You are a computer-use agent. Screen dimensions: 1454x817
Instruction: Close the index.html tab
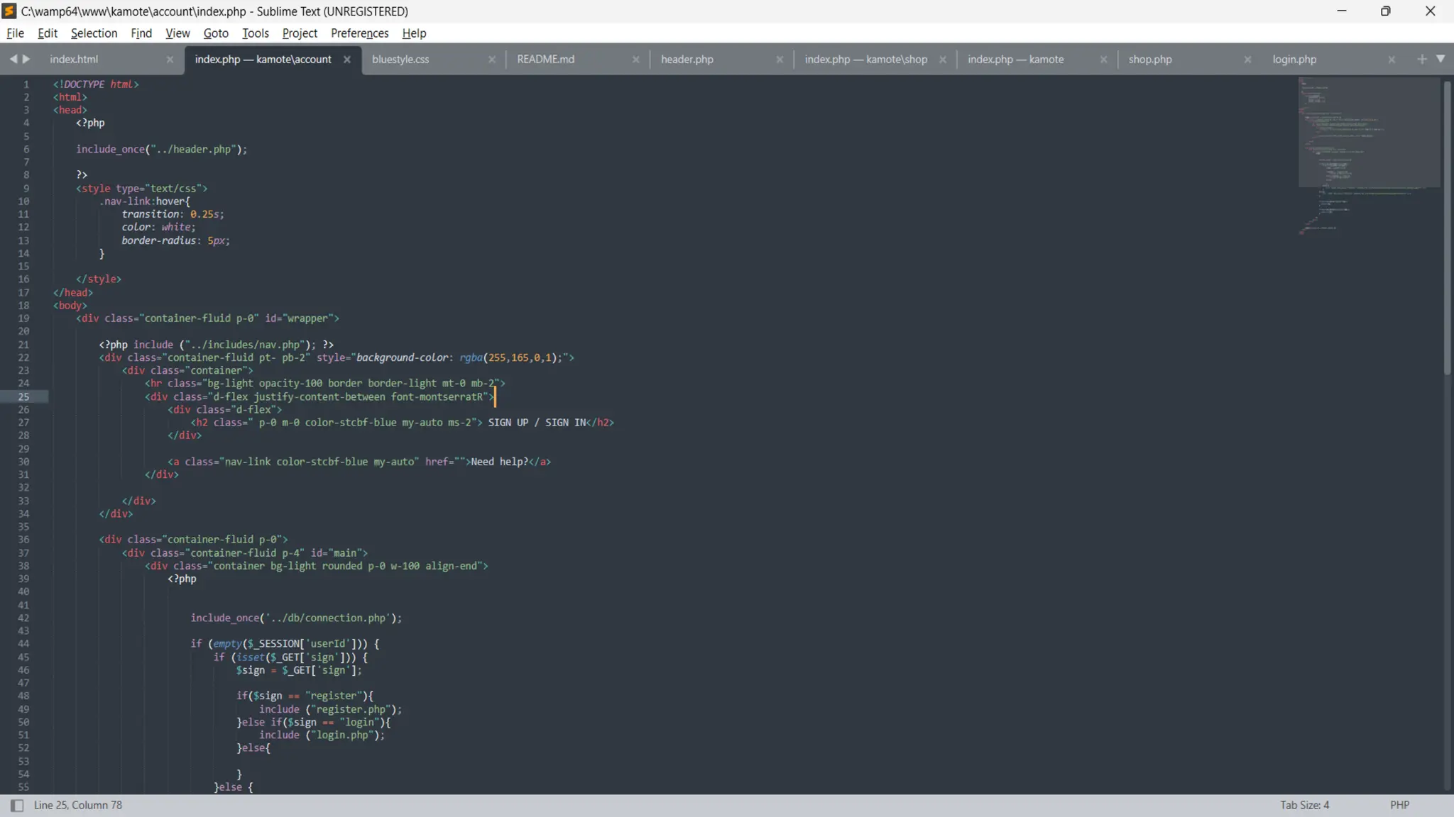170,60
